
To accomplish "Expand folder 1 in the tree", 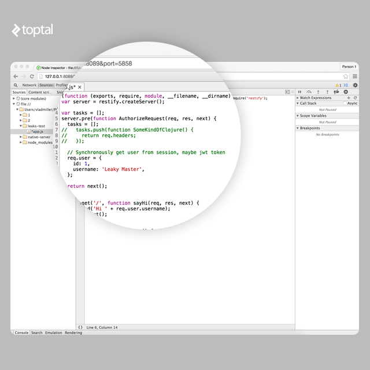I will coord(21,115).
